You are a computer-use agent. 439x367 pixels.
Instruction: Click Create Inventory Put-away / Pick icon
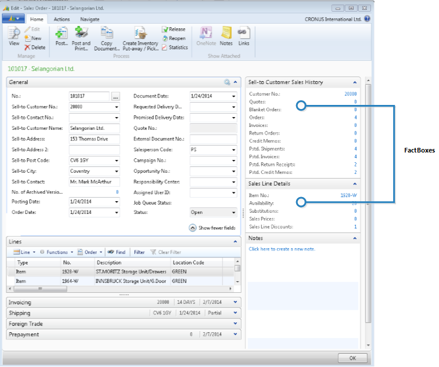coord(140,34)
